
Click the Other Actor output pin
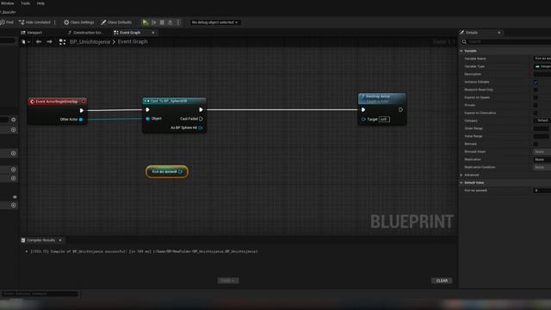point(81,120)
